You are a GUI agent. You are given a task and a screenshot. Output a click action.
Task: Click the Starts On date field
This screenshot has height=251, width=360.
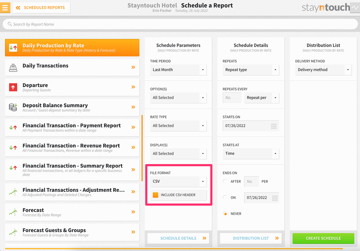251,126
